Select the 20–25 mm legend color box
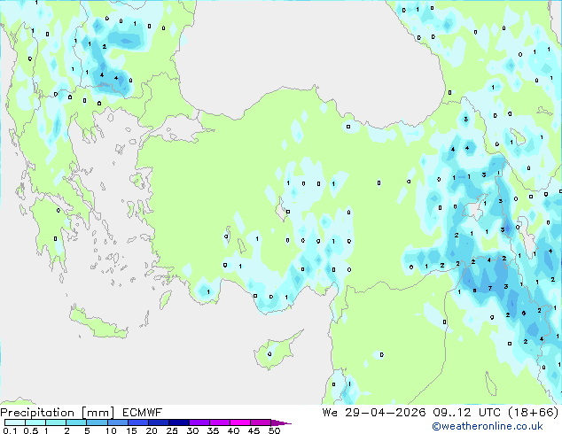Image resolution: width=562 pixels, height=434 pixels. click(x=159, y=422)
